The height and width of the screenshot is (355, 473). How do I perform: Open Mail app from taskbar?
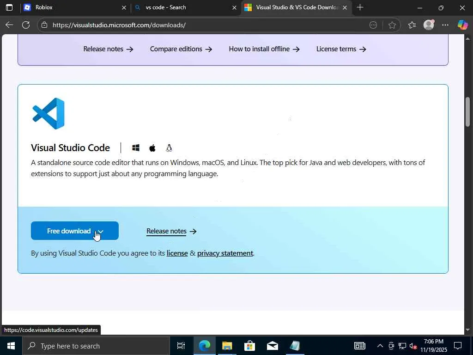coord(273,346)
